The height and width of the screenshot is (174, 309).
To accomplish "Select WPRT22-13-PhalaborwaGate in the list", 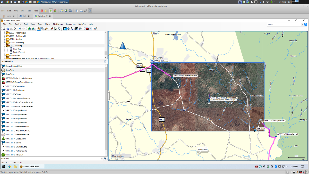I will pyautogui.click(x=17, y=135).
